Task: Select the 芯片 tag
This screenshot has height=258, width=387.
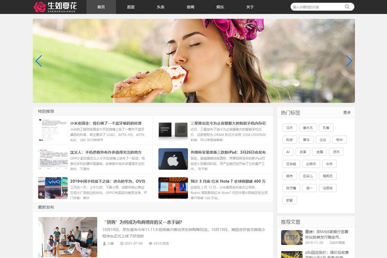Action: coord(290,127)
